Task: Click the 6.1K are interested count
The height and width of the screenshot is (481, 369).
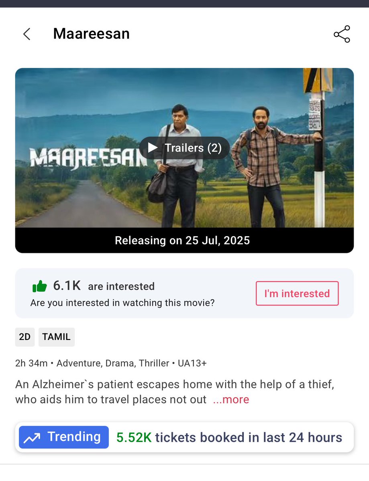Action: coord(104,286)
